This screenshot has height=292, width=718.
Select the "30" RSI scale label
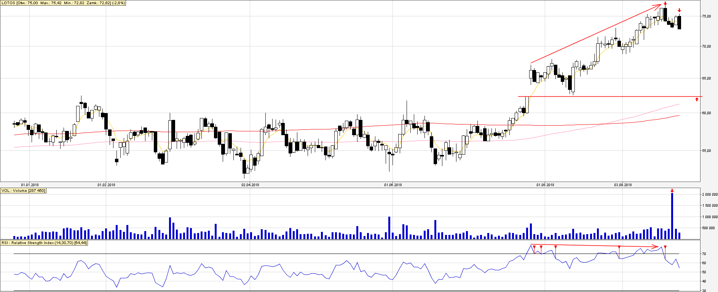(x=704, y=290)
